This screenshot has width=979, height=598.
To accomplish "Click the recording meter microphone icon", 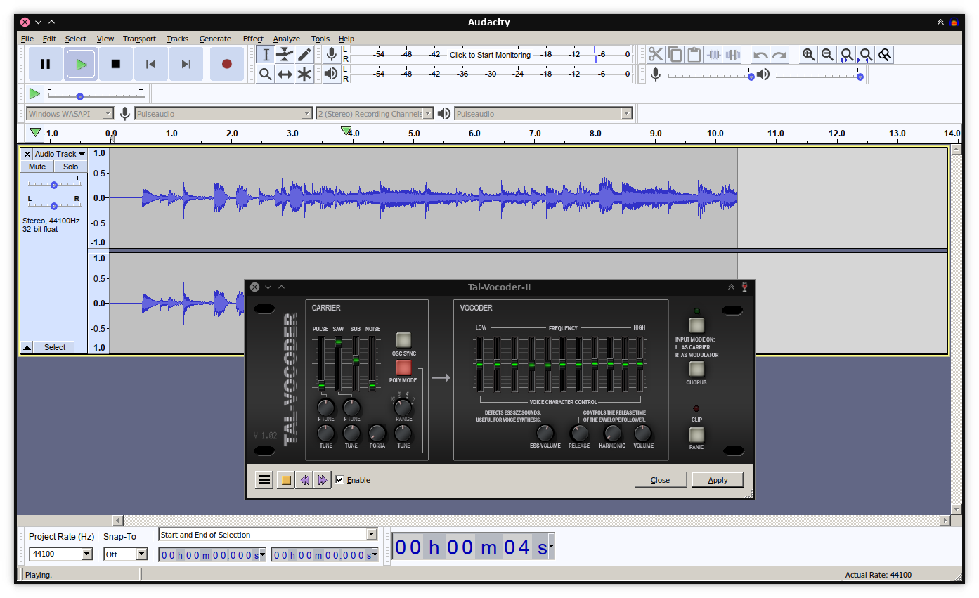I will [x=331, y=54].
